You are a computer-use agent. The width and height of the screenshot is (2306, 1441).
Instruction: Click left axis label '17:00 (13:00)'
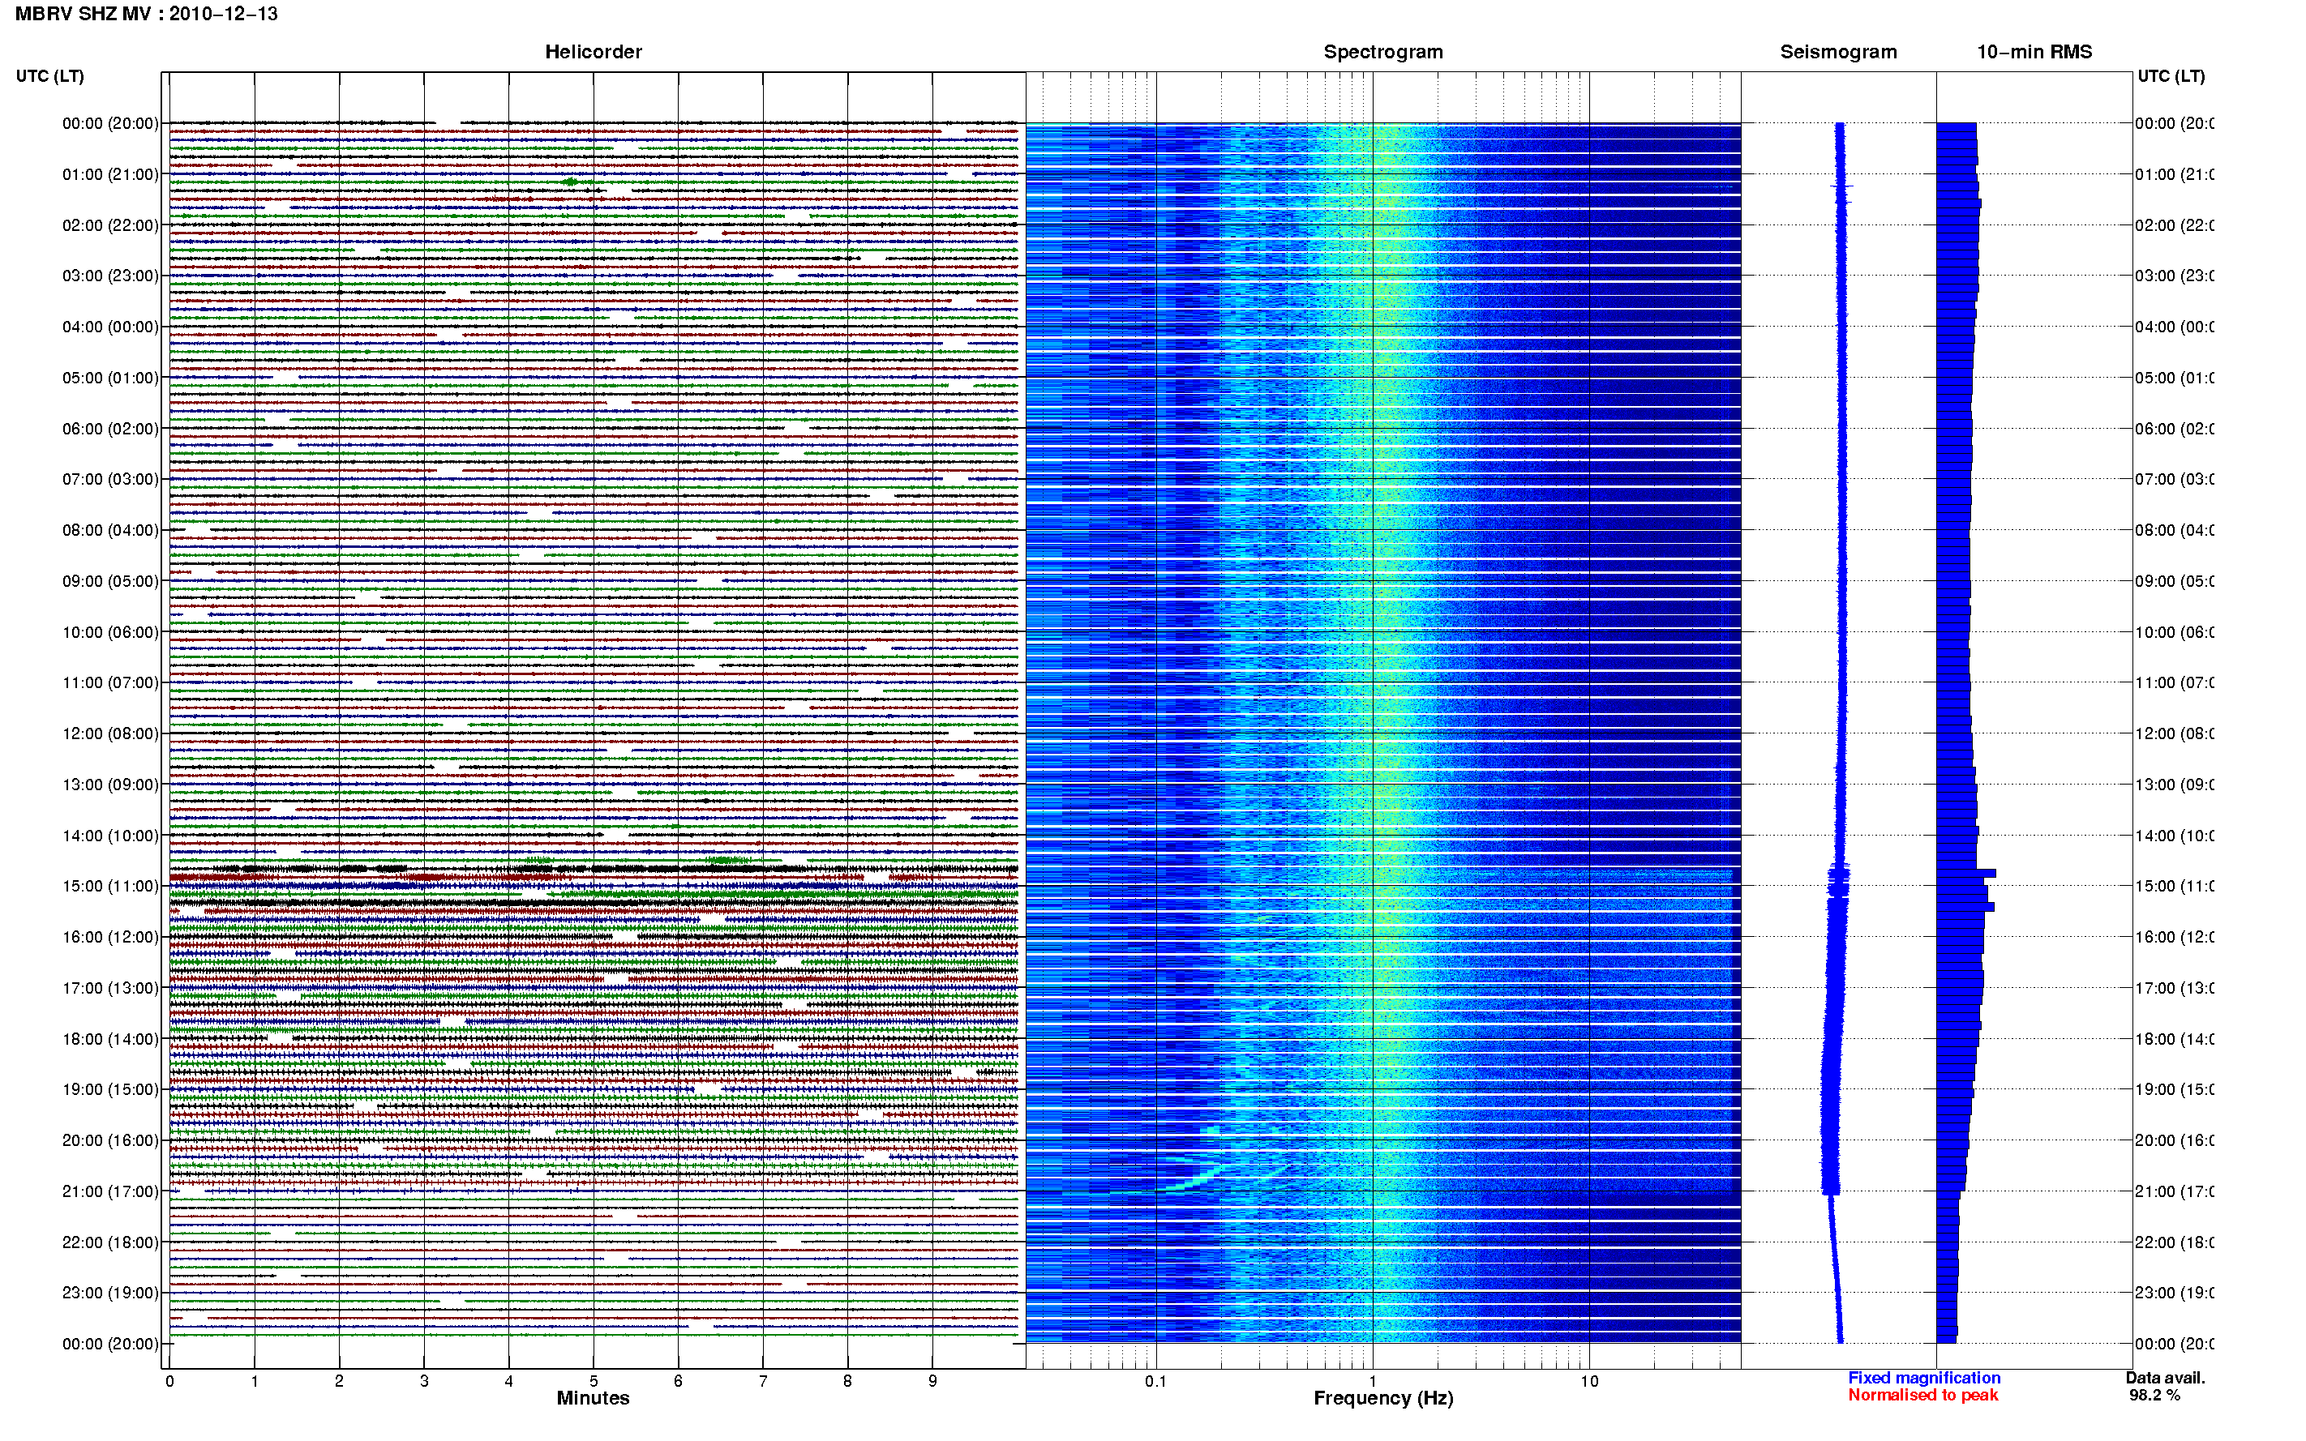pyautogui.click(x=110, y=988)
